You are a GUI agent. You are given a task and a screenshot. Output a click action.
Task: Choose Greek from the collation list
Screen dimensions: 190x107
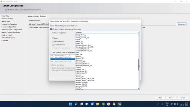(x=77, y=53)
